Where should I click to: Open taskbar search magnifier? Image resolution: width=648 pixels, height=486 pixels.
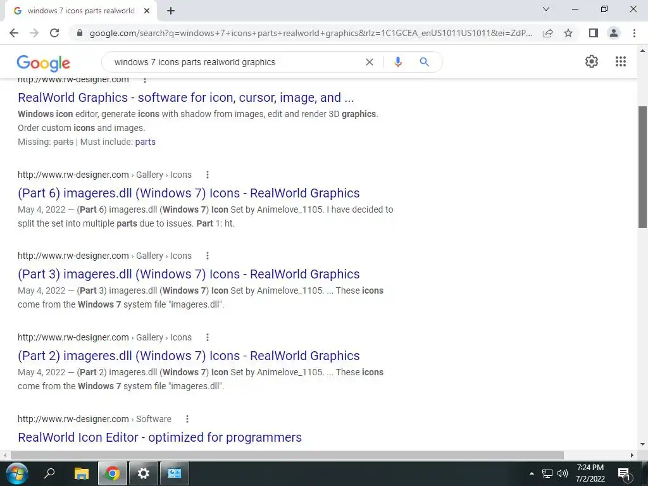(49, 473)
